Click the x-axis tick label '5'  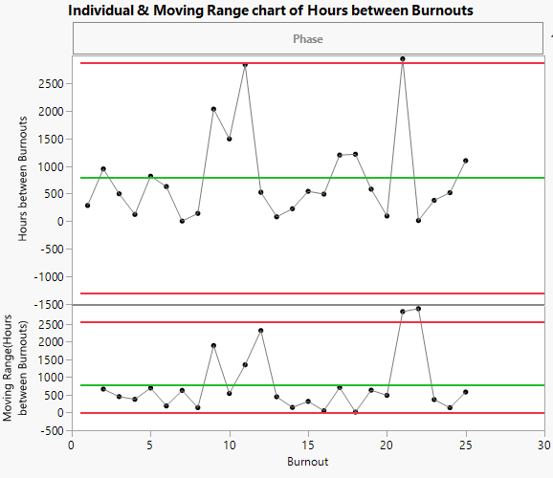pyautogui.click(x=150, y=445)
